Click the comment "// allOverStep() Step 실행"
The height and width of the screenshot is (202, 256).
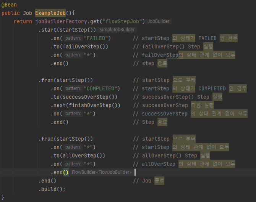(x=172, y=156)
